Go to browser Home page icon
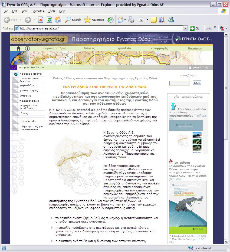 tap(58, 20)
